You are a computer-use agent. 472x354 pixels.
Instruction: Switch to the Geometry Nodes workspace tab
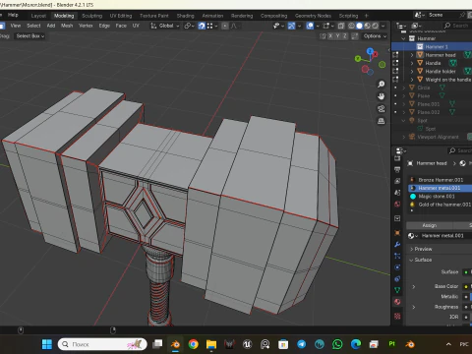[313, 16]
